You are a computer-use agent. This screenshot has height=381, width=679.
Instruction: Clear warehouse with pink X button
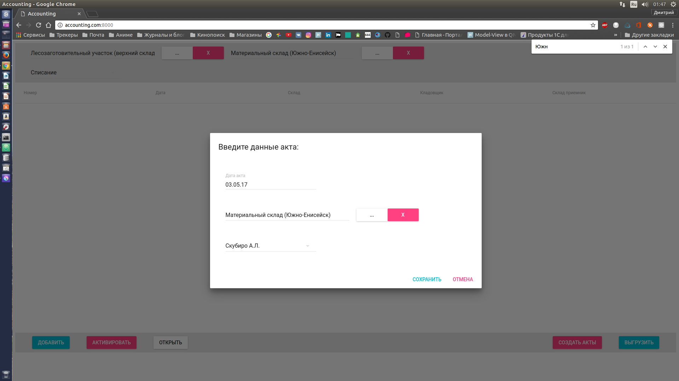click(x=403, y=215)
